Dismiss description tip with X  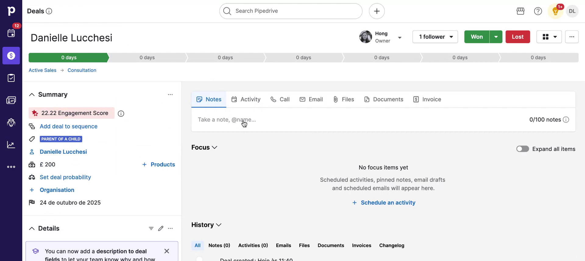pos(166,251)
